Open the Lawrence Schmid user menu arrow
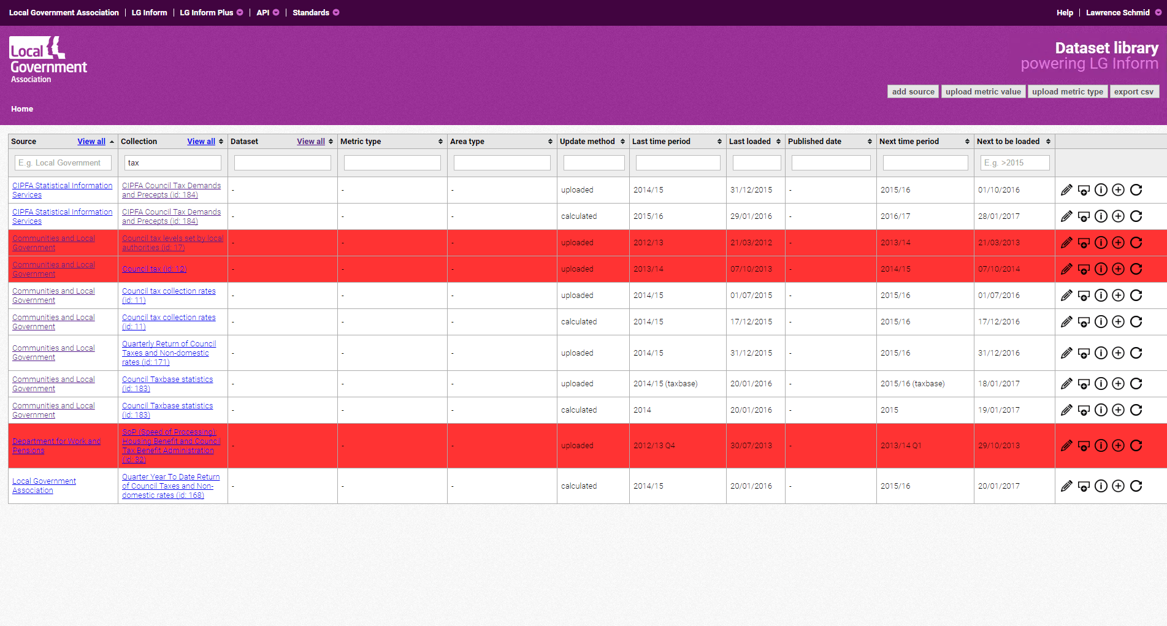 click(x=1158, y=12)
